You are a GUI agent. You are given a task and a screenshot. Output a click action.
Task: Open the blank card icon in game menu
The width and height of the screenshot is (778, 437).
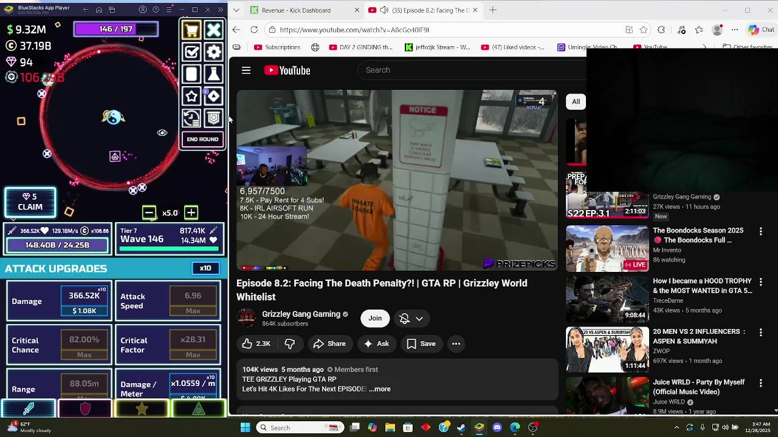tap(191, 74)
